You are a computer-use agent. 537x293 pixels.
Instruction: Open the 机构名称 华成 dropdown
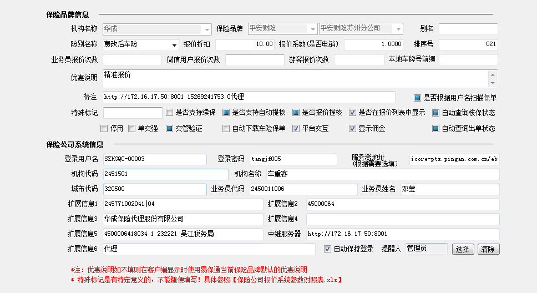207,29
